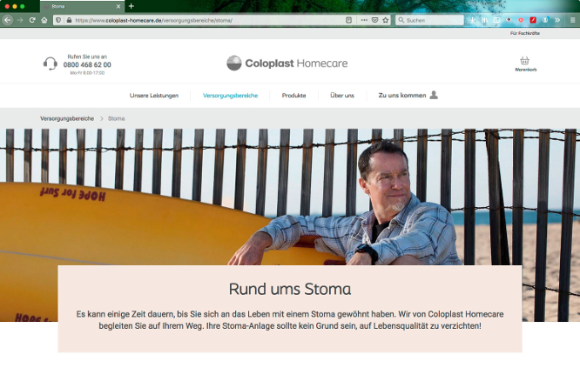Open the Produkte navigation menu item
The height and width of the screenshot is (381, 580).
click(x=293, y=96)
